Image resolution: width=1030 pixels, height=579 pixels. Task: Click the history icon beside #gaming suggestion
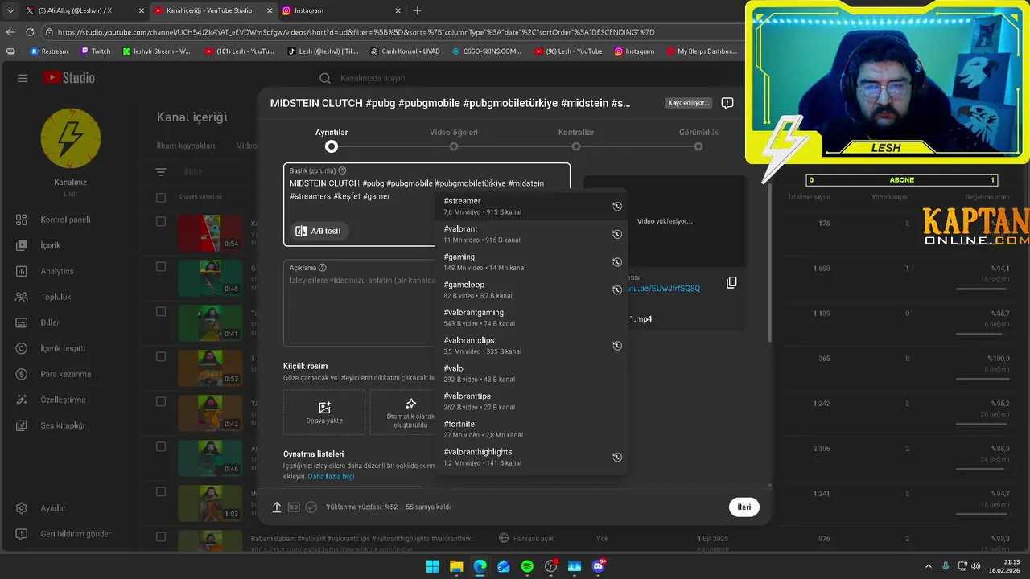[x=617, y=262]
